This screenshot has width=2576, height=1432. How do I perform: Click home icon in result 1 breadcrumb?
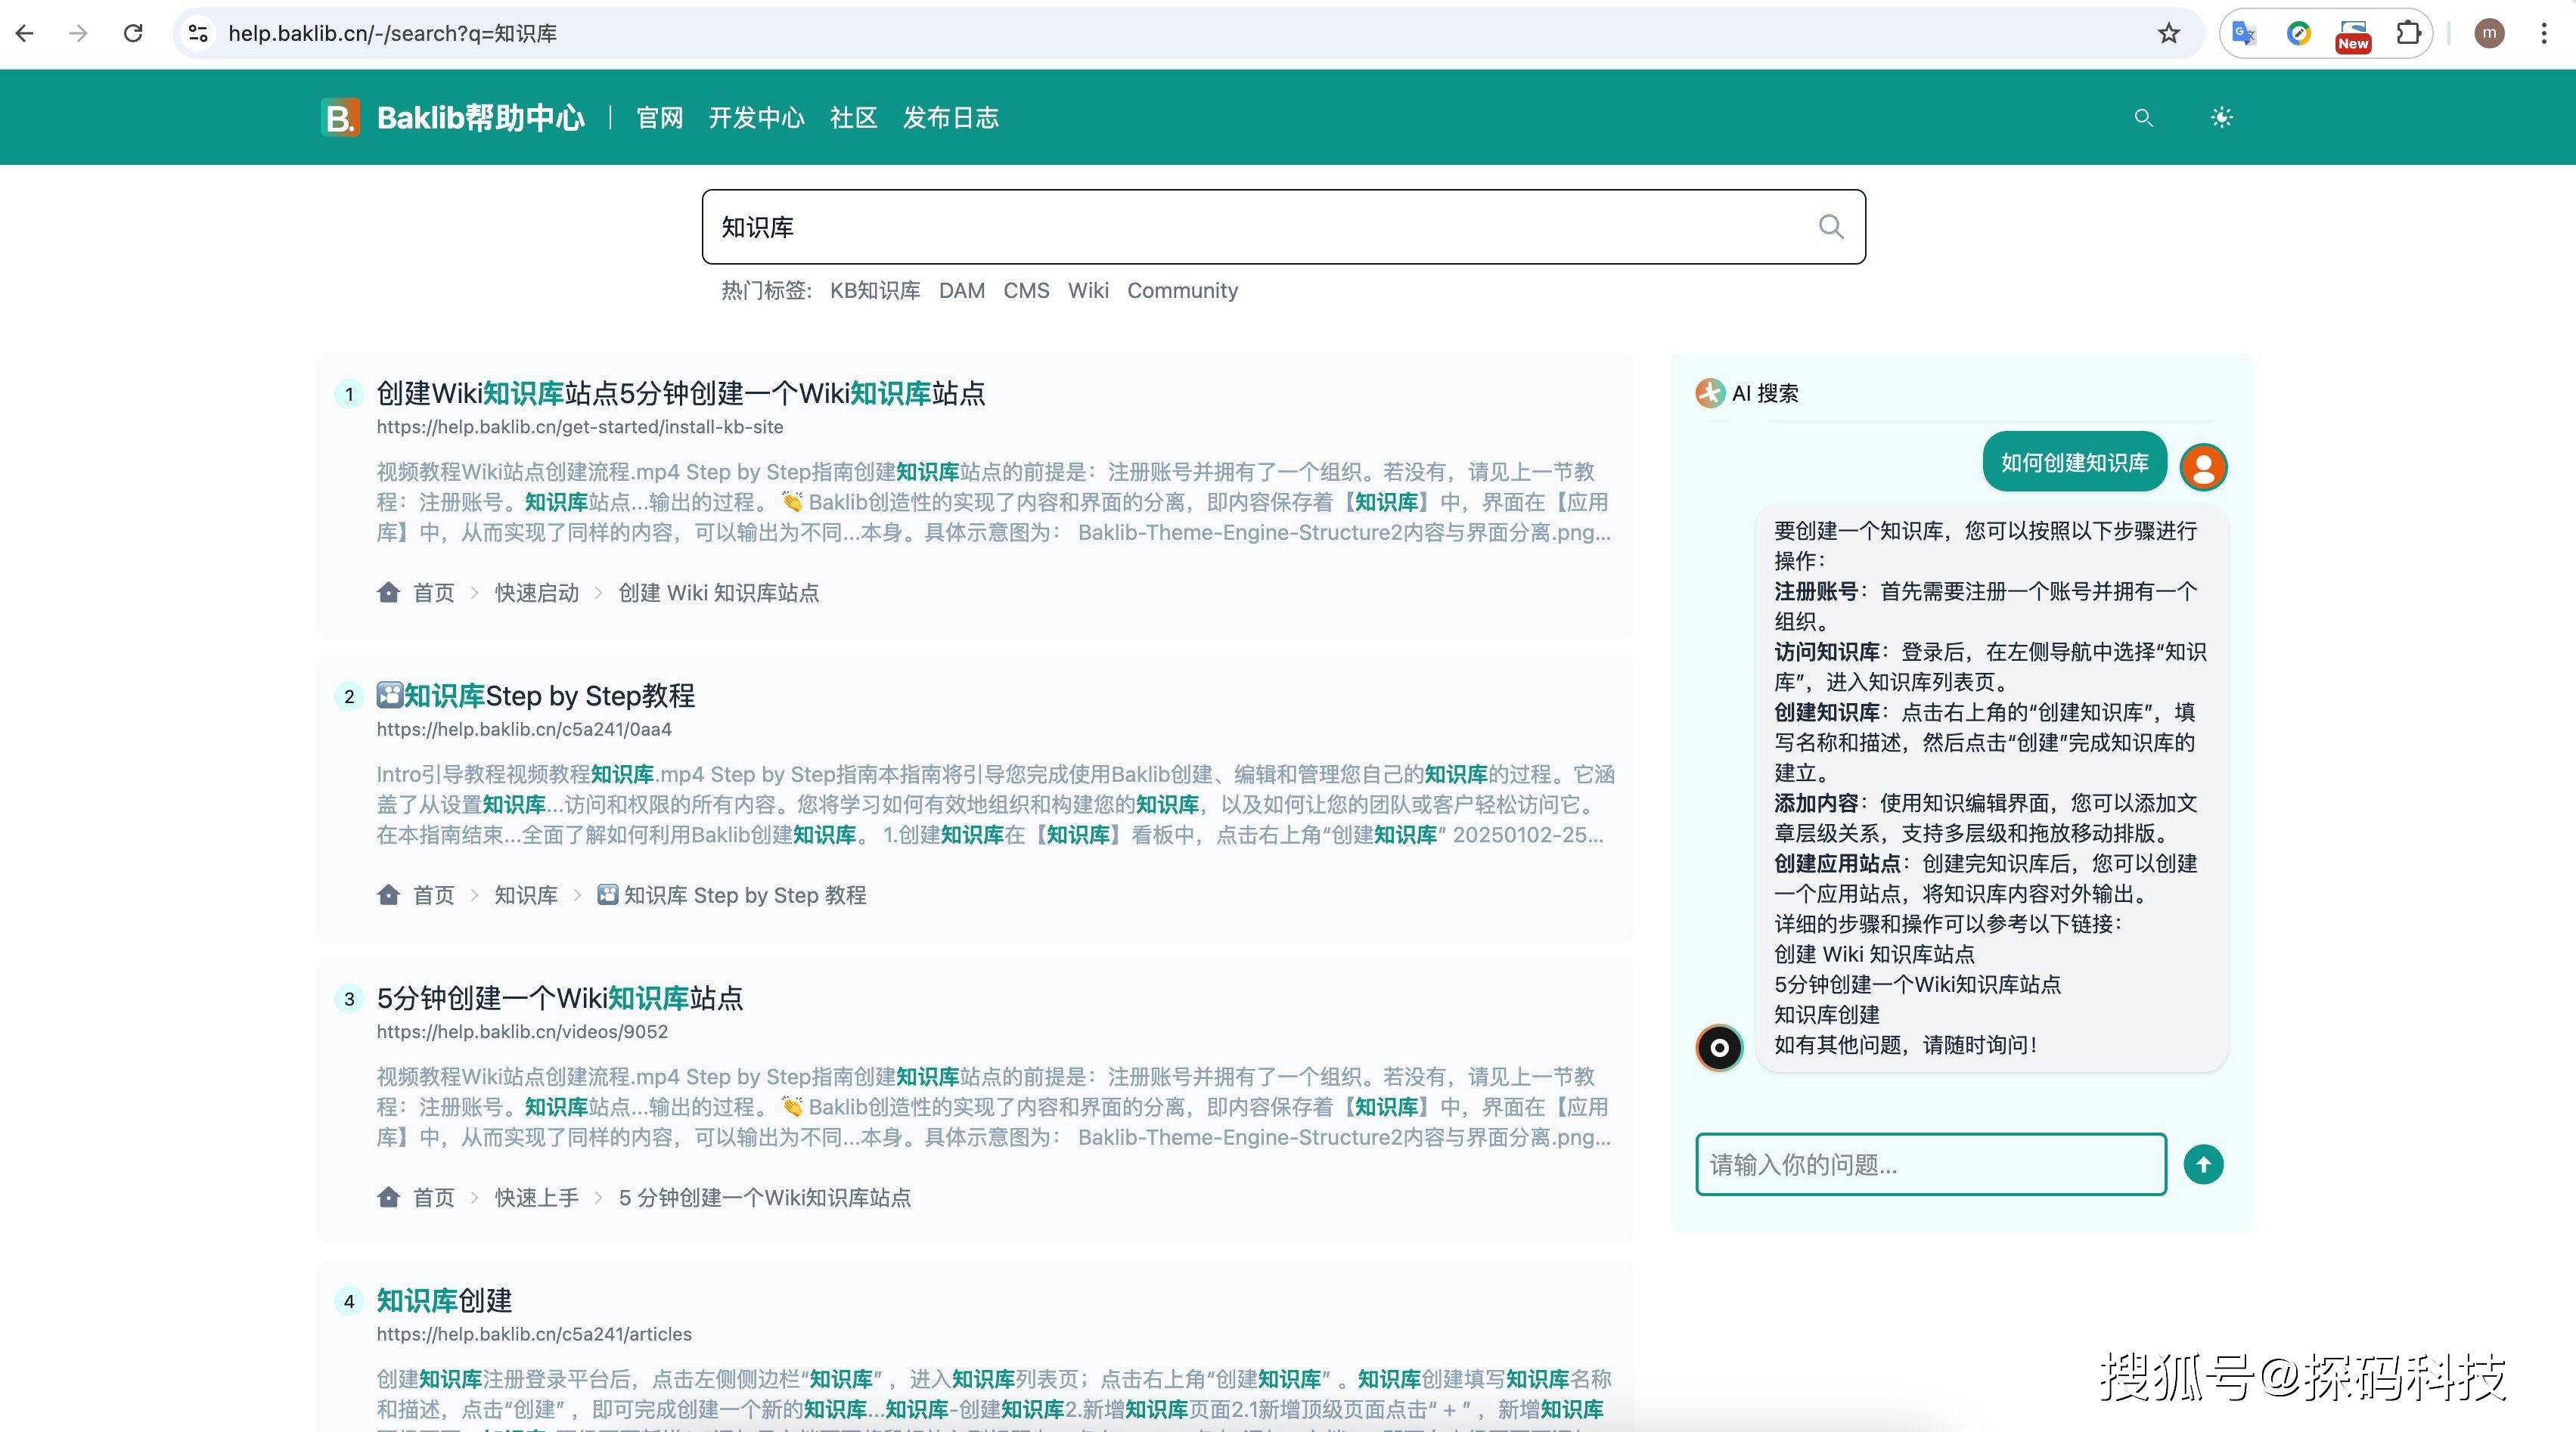coord(389,592)
